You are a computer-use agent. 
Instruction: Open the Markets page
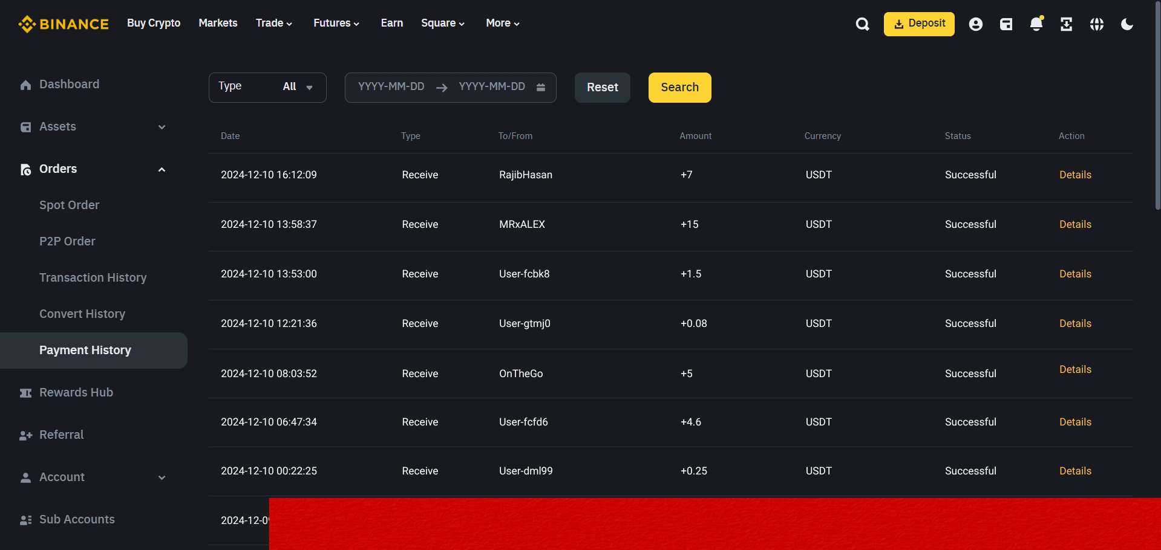pyautogui.click(x=218, y=23)
